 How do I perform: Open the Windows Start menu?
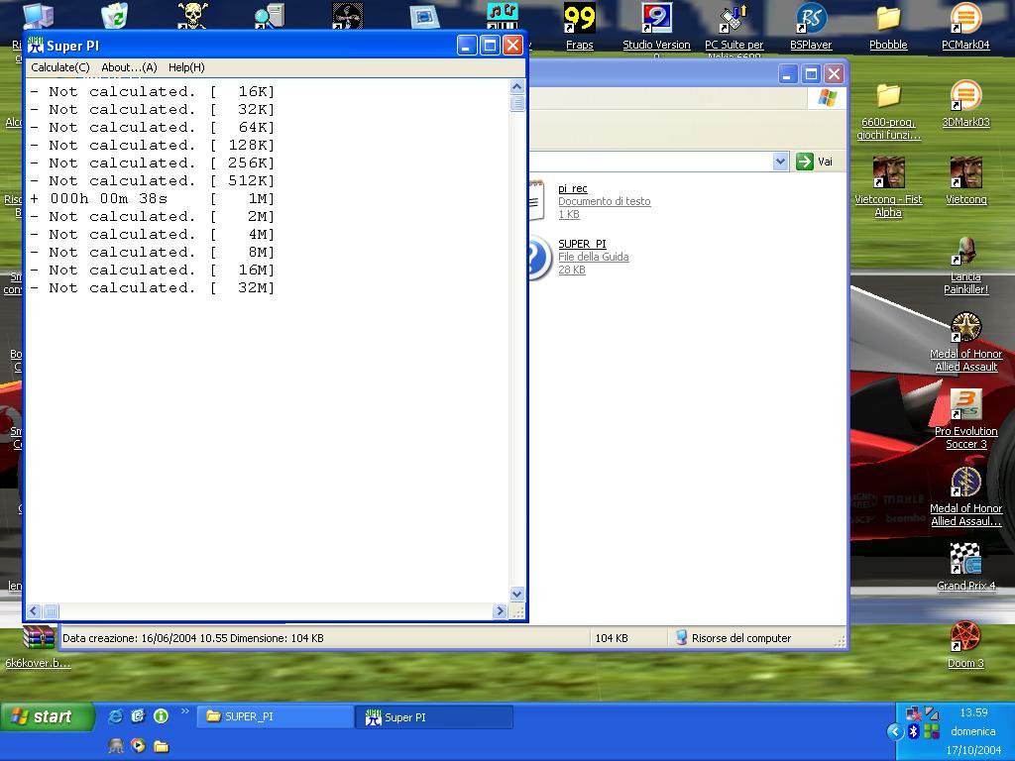(47, 716)
